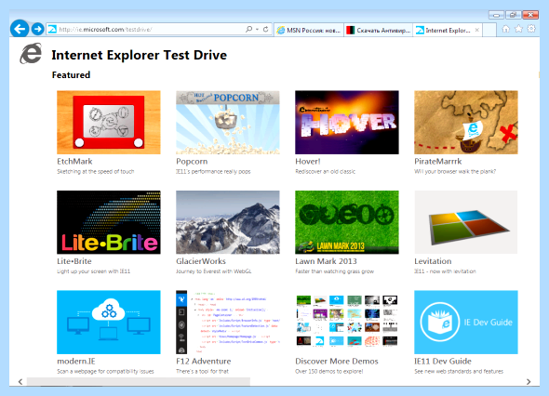Screen dimensions: 549x396
Task: Click the address bar URL field
Action: [145, 30]
